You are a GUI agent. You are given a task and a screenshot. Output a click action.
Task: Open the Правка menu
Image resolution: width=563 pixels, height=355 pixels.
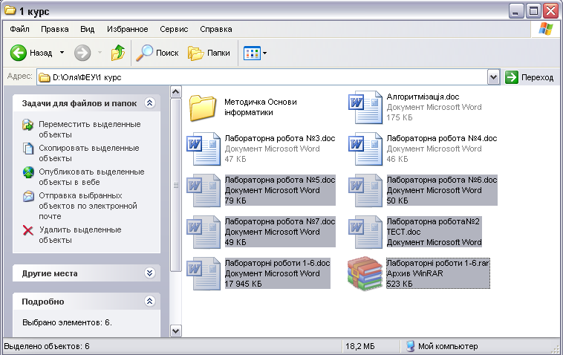pyautogui.click(x=54, y=29)
